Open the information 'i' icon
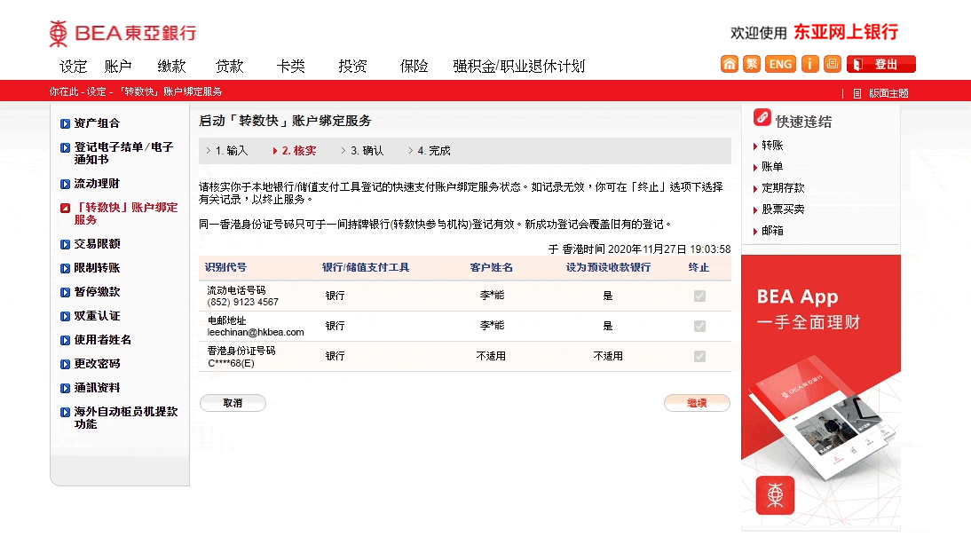 point(810,64)
